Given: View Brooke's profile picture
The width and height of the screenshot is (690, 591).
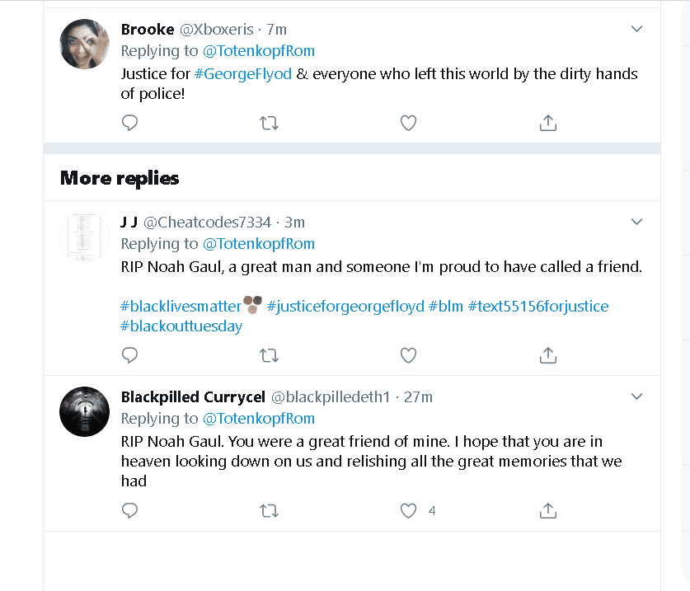Looking at the screenshot, I should 85,43.
